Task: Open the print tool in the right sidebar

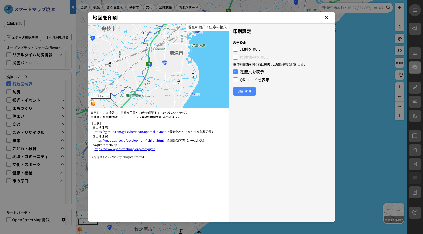Action: click(415, 67)
